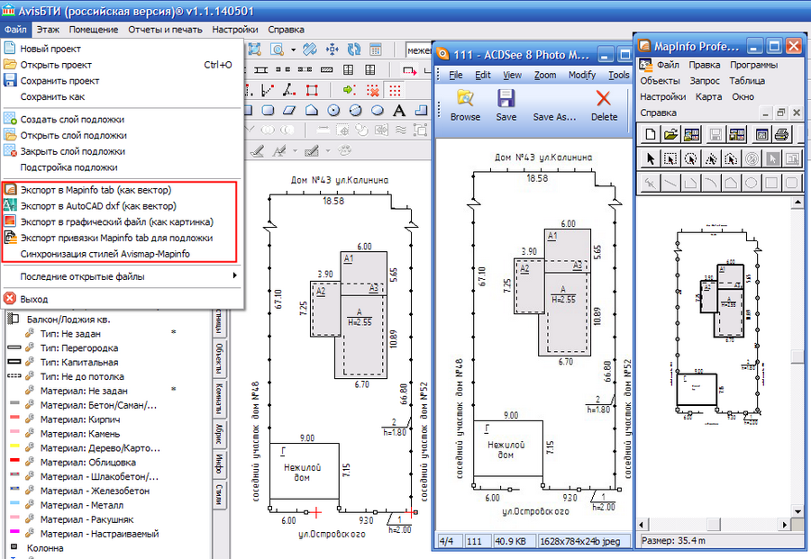Open the dropdown arrow beside the fill style pencil

point(328,151)
